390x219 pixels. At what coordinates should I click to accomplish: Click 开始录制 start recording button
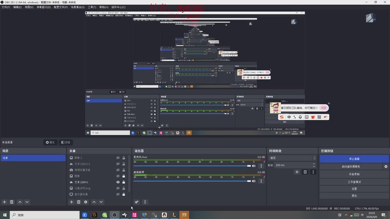(x=354, y=174)
